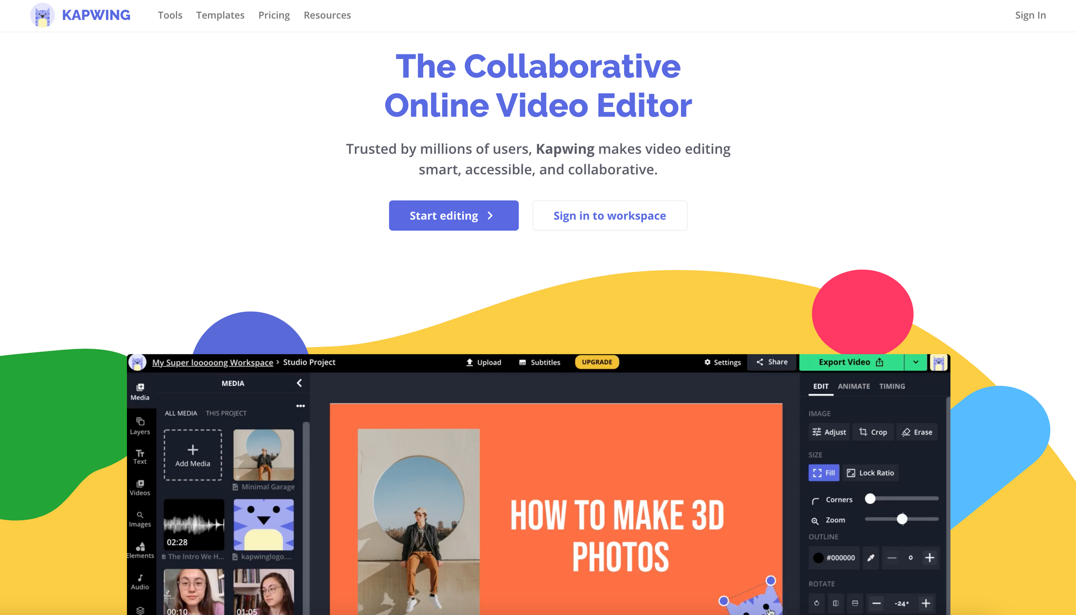Open the Audio sidebar panel

(140, 581)
